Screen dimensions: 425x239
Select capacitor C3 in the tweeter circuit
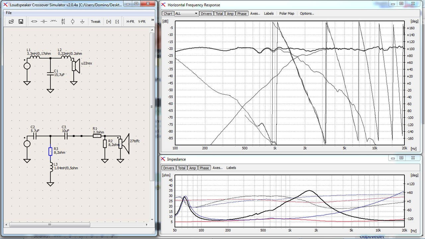66,136
